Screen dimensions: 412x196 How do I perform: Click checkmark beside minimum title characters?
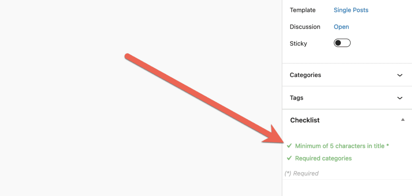[x=289, y=146]
